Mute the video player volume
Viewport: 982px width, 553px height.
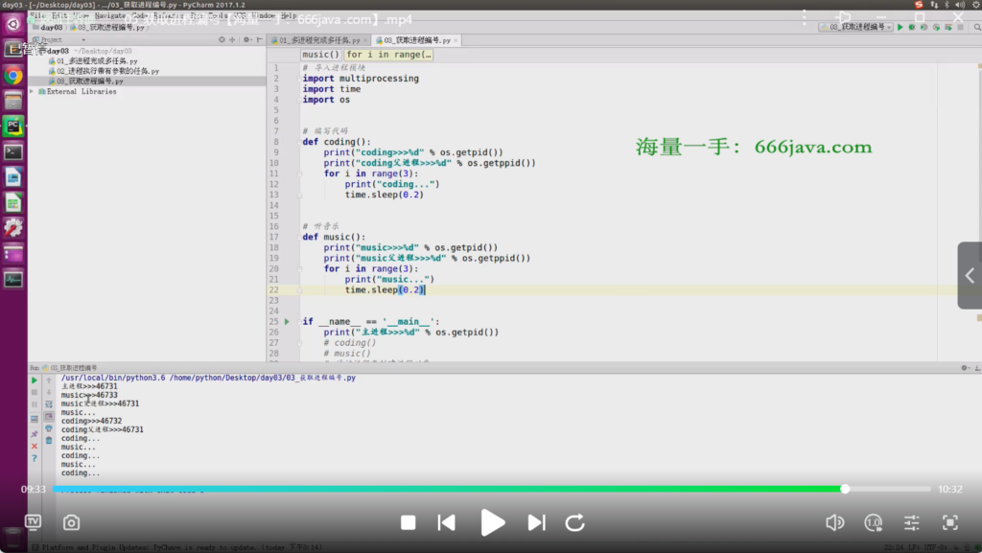coord(834,522)
